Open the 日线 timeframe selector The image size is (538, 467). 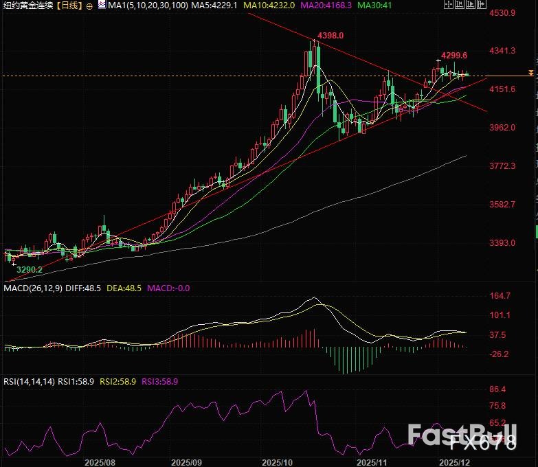69,5
